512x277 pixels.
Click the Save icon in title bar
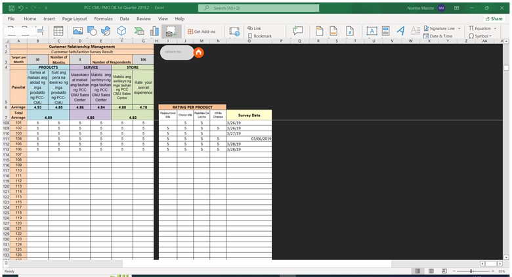click(x=11, y=8)
